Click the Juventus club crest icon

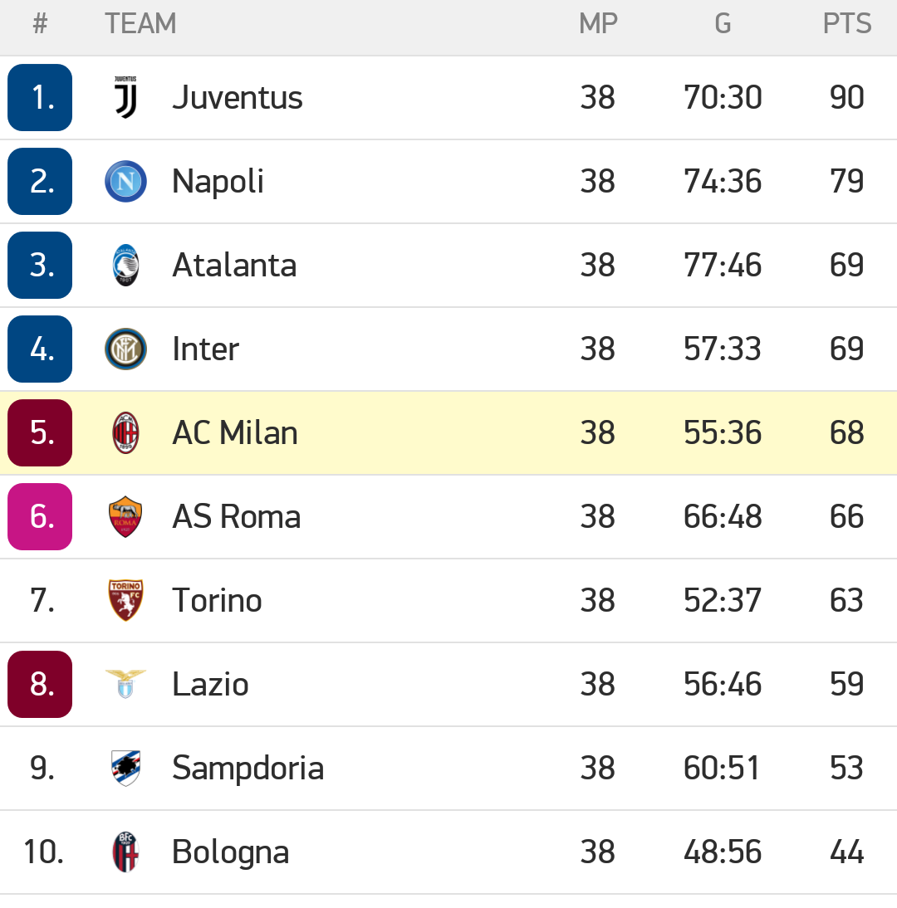coord(125,97)
